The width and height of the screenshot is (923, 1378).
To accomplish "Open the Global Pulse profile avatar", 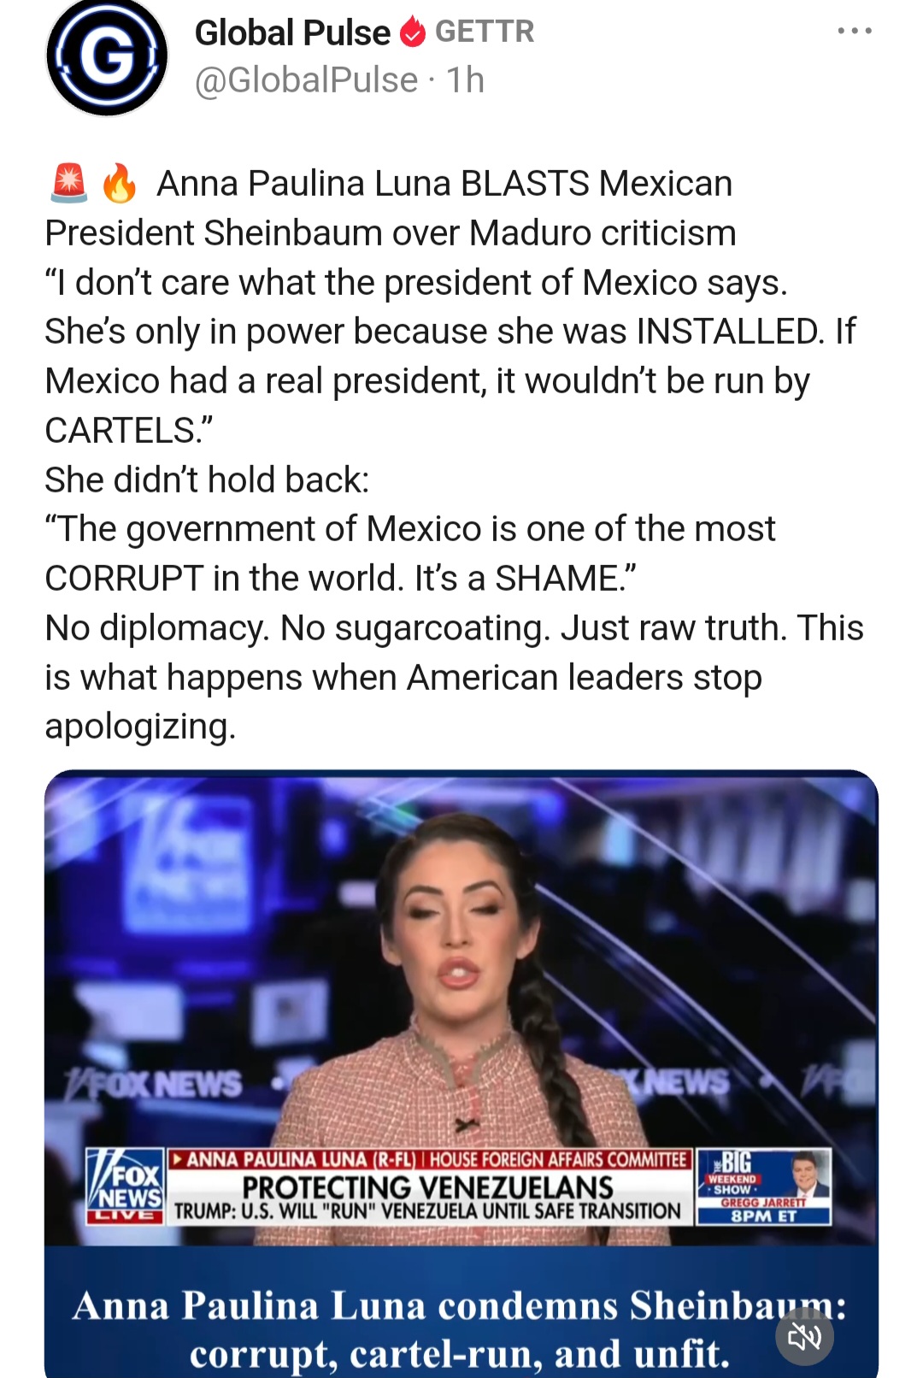I will coord(107,56).
